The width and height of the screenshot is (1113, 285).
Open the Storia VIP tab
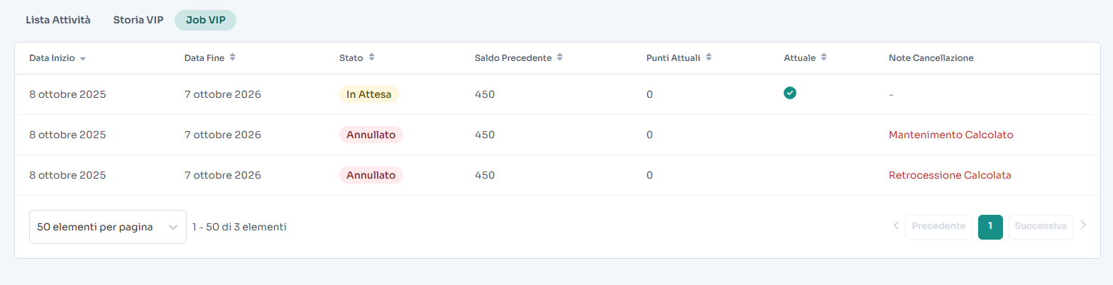click(x=138, y=20)
